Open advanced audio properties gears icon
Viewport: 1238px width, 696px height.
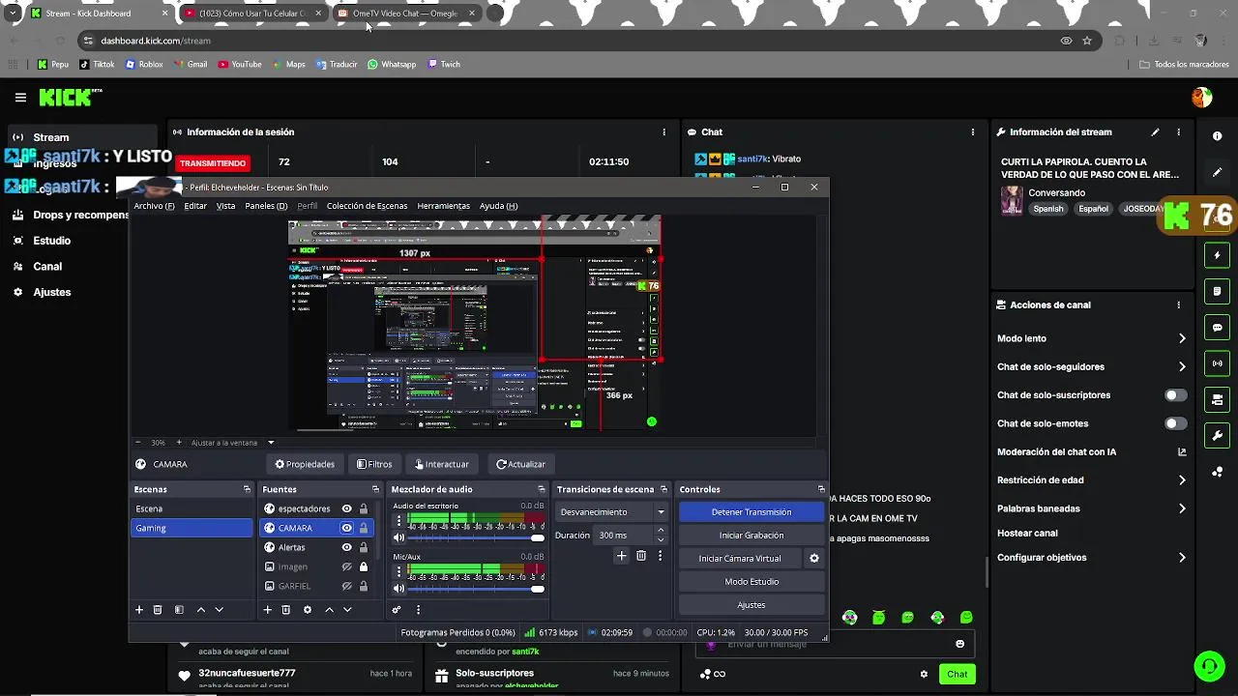click(396, 610)
